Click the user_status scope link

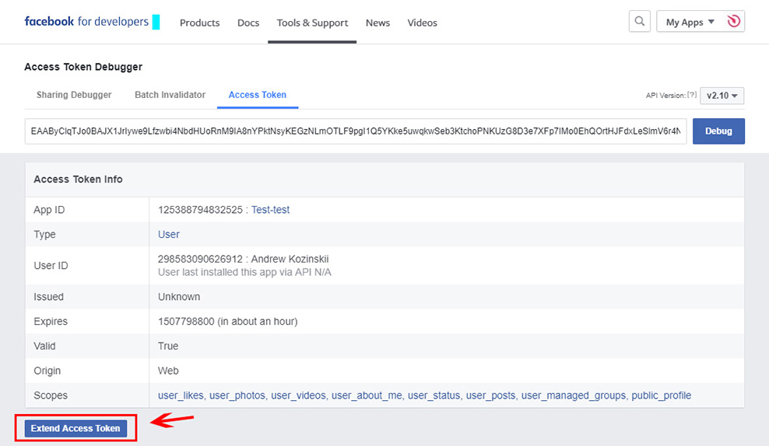[x=434, y=395]
